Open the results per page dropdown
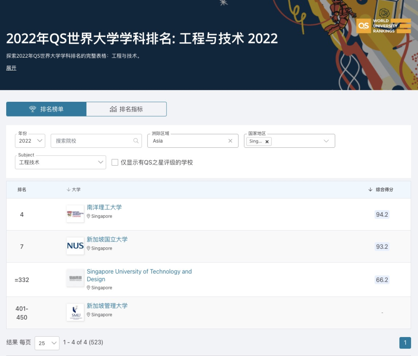This screenshot has height=356, width=418. pyautogui.click(x=47, y=343)
